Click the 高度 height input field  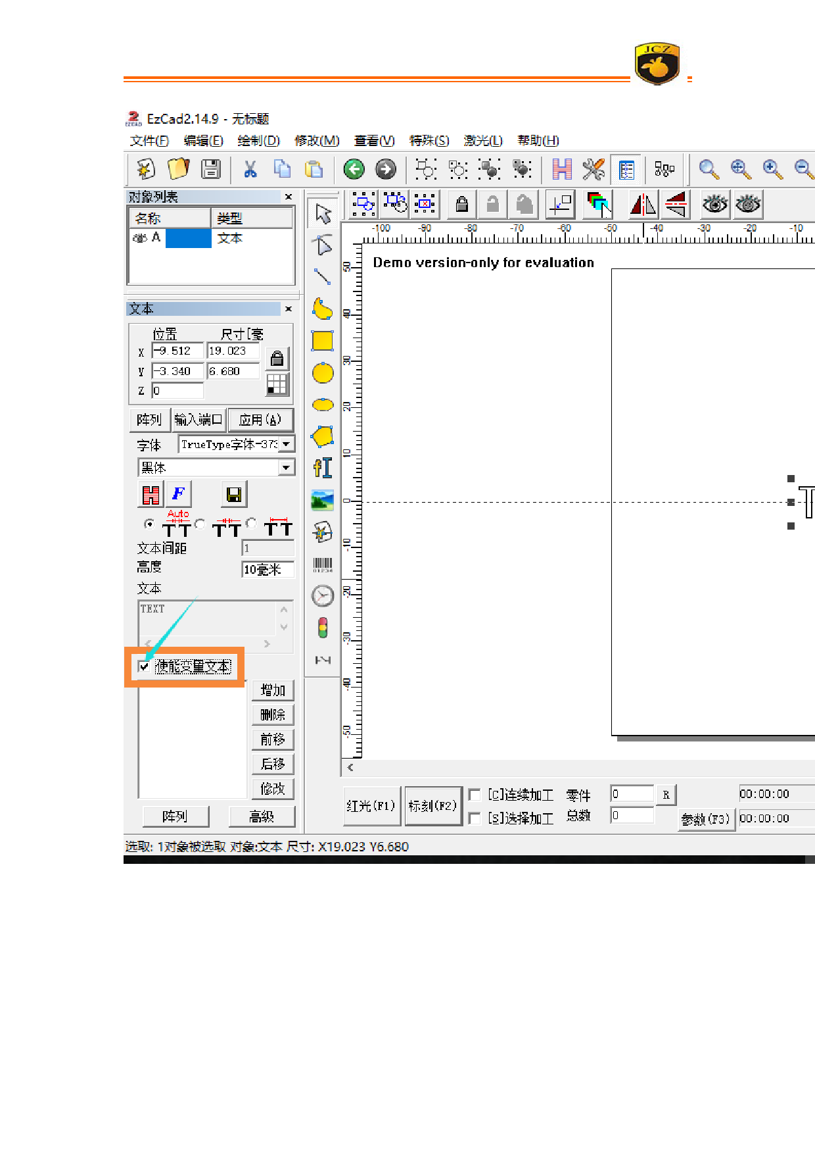pos(268,569)
